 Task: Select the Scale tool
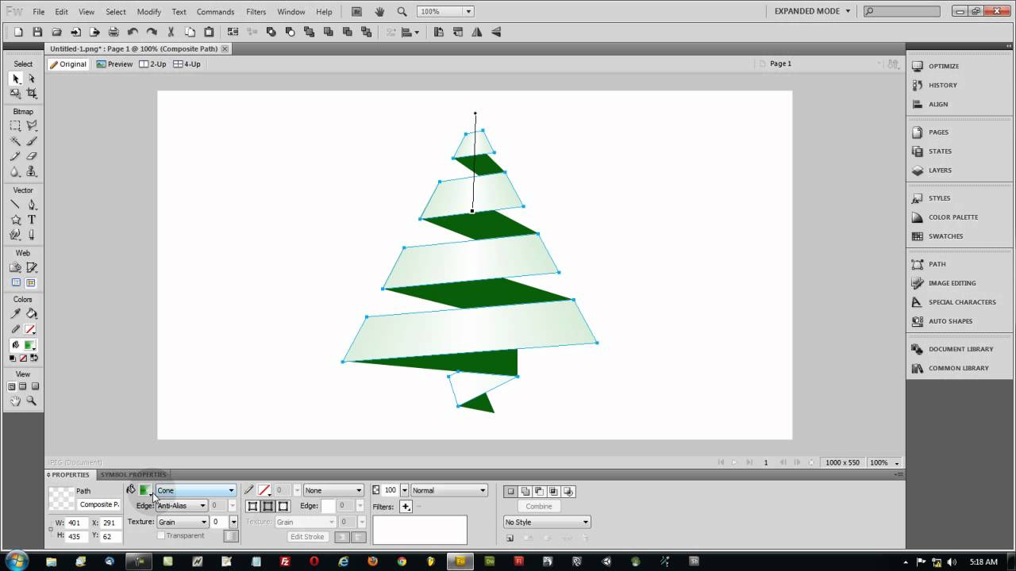coord(15,94)
